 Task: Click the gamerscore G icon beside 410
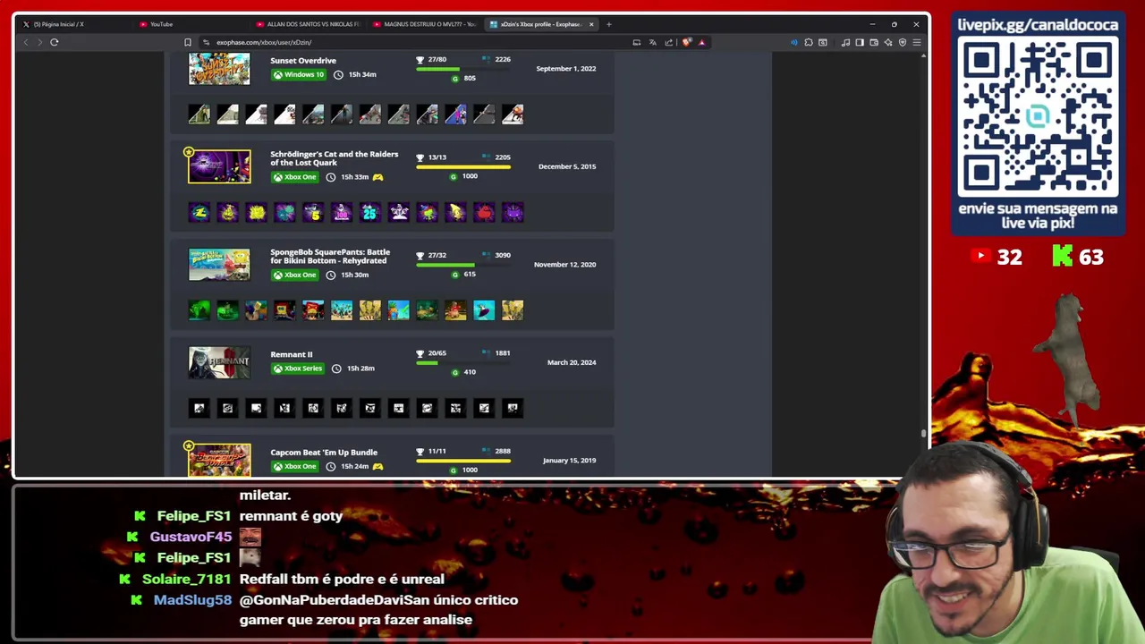(x=454, y=372)
